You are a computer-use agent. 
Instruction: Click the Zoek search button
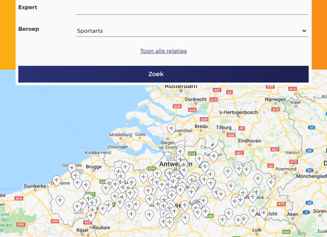(164, 74)
